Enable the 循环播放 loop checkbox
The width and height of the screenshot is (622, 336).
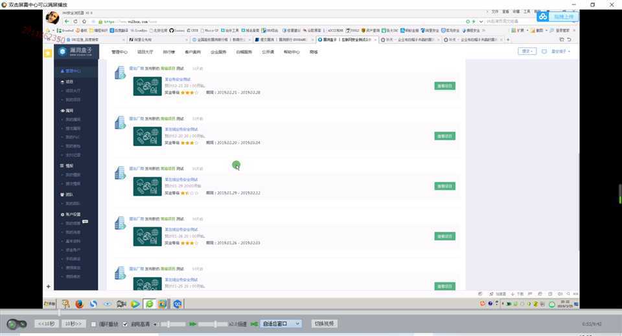pos(93,324)
